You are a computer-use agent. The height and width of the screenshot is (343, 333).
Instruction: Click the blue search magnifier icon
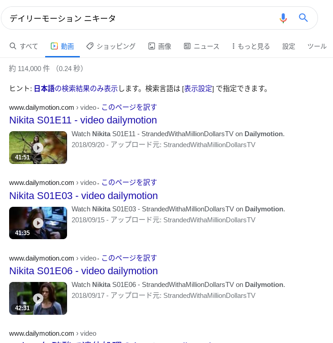pos(303,18)
